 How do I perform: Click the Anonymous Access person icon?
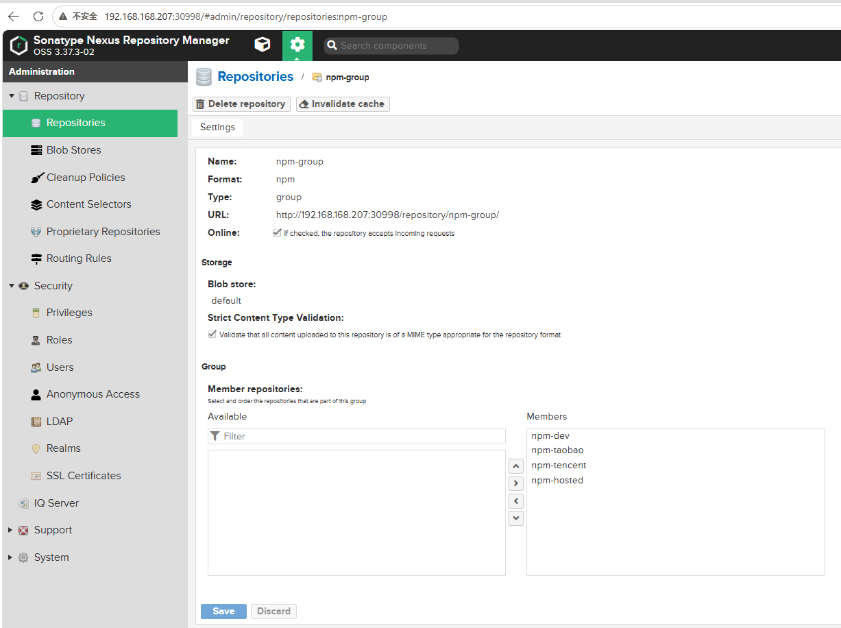coord(36,394)
